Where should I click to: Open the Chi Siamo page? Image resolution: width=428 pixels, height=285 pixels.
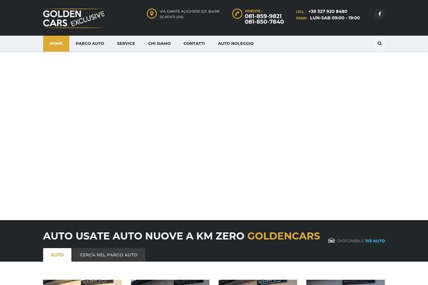[159, 43]
